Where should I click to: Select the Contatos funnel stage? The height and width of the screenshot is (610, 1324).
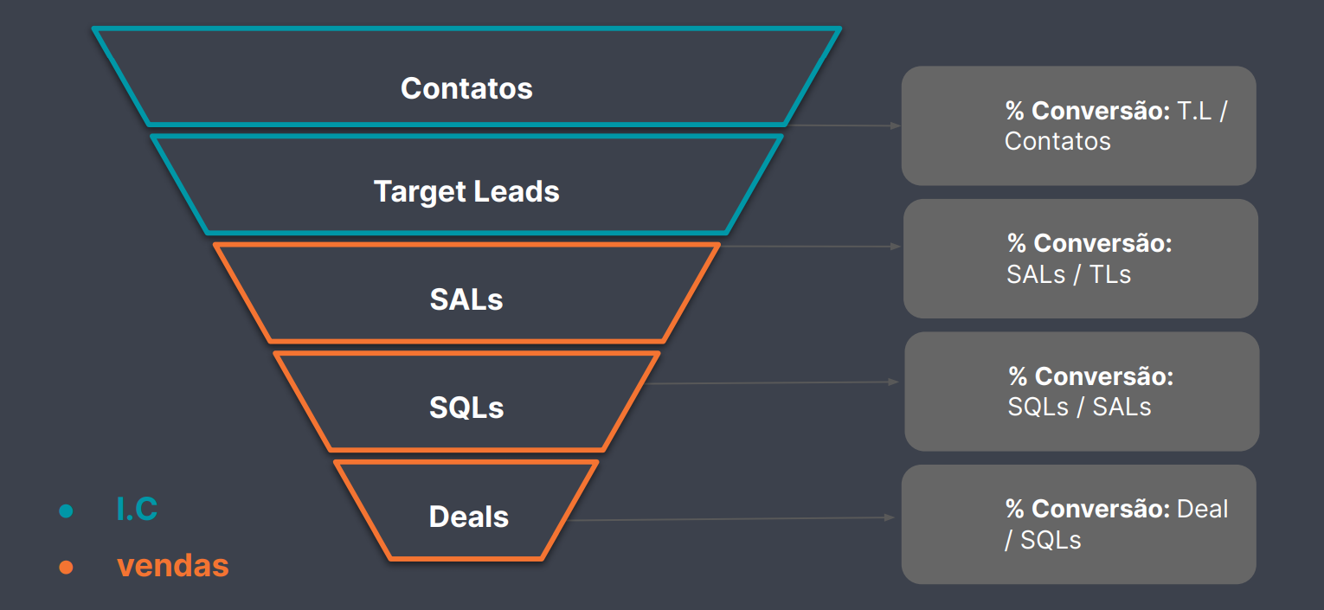[x=466, y=77]
